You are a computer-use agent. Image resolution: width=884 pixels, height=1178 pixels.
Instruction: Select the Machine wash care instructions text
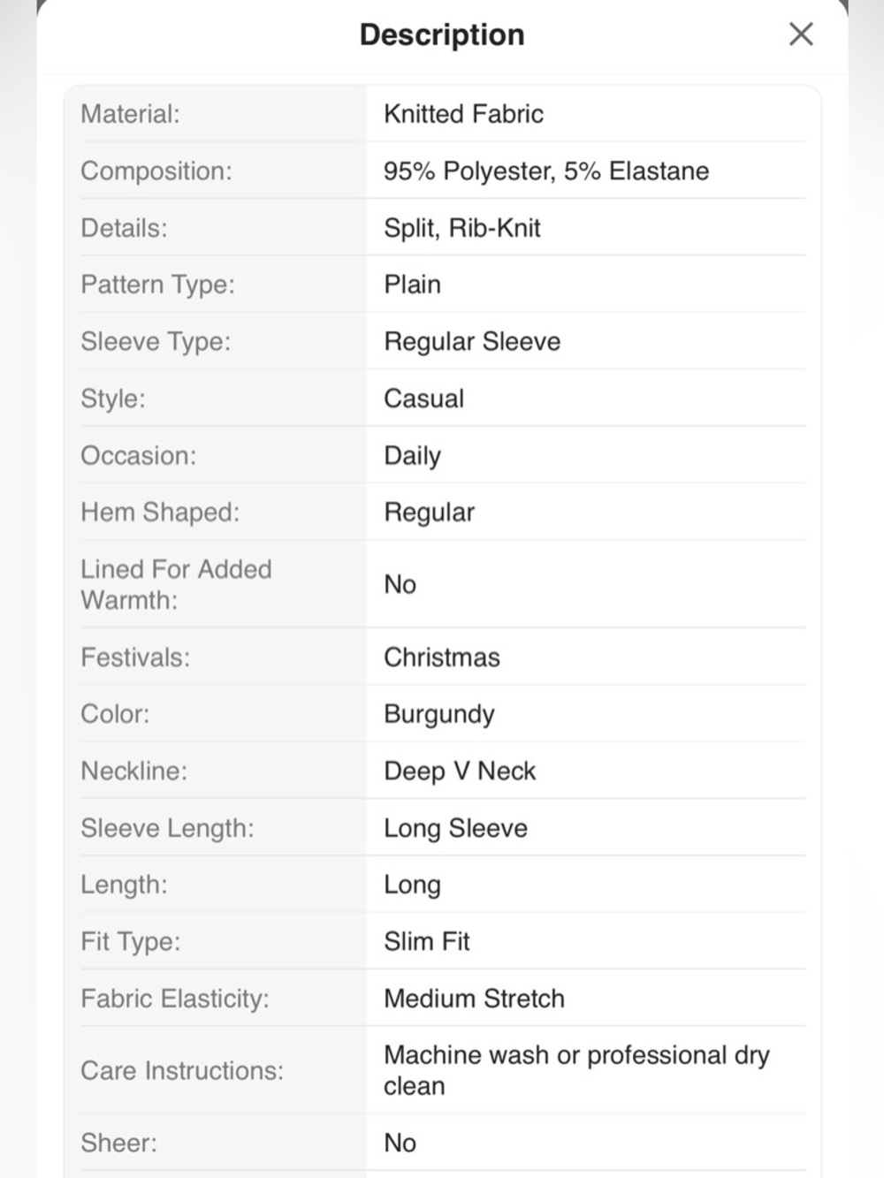tap(576, 1070)
